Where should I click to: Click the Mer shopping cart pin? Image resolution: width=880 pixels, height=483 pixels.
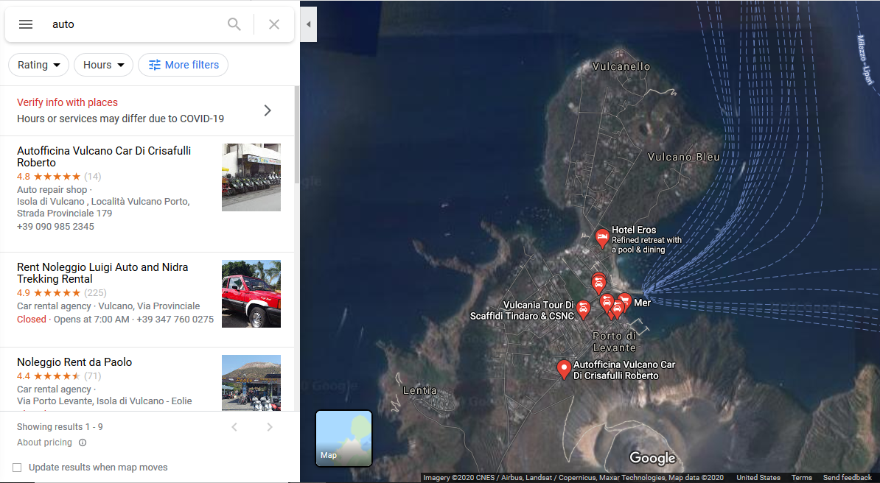click(624, 302)
